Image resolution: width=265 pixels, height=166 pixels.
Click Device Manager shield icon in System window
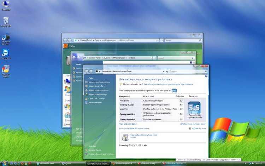point(74,68)
